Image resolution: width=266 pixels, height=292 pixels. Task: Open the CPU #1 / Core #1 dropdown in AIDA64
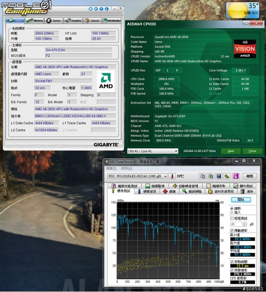[x=153, y=151]
